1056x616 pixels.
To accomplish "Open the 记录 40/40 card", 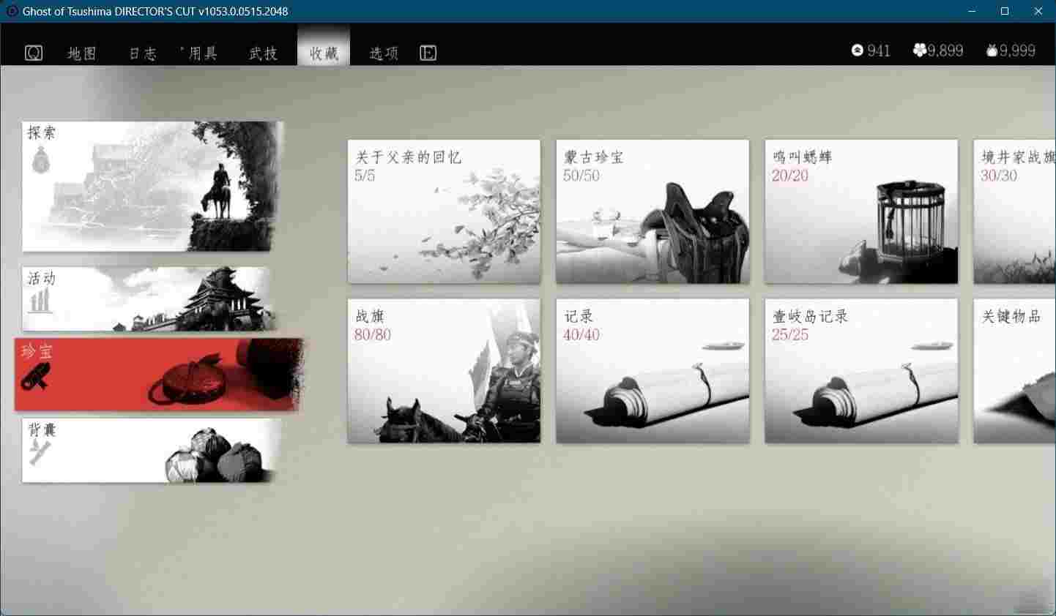I will (652, 371).
